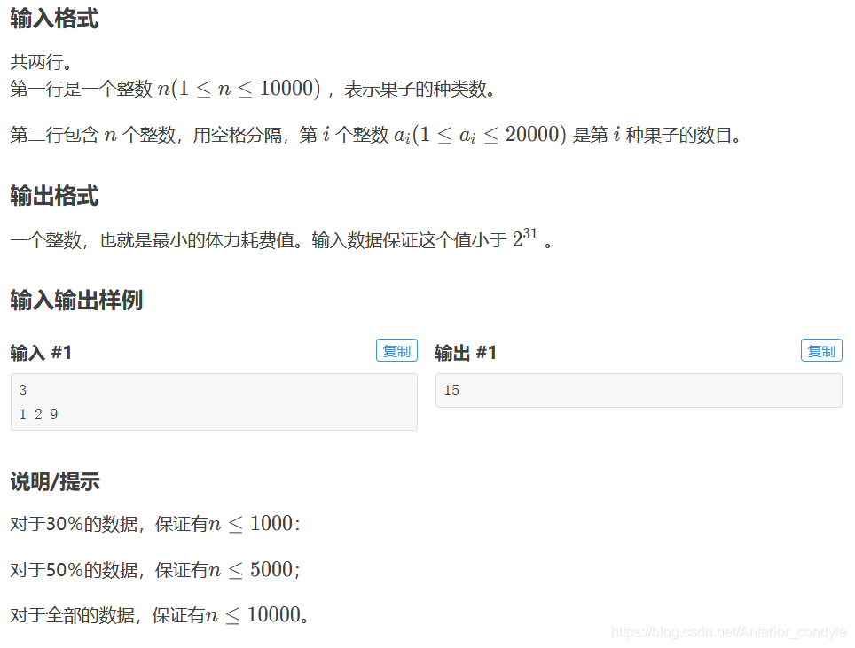Open the CSDN blog watermark link

729,631
